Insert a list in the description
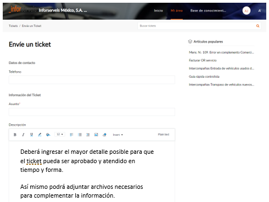Viewport: 269px width, 202px height. pos(80,135)
